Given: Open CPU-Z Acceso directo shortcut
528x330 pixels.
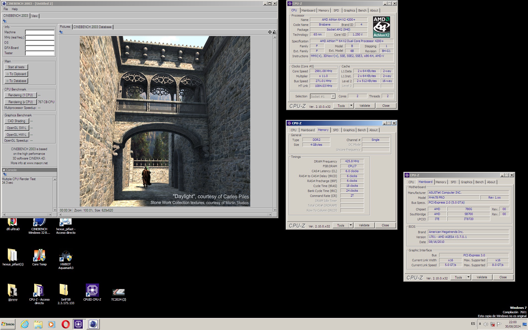Looking at the screenshot, I should tap(39, 294).
